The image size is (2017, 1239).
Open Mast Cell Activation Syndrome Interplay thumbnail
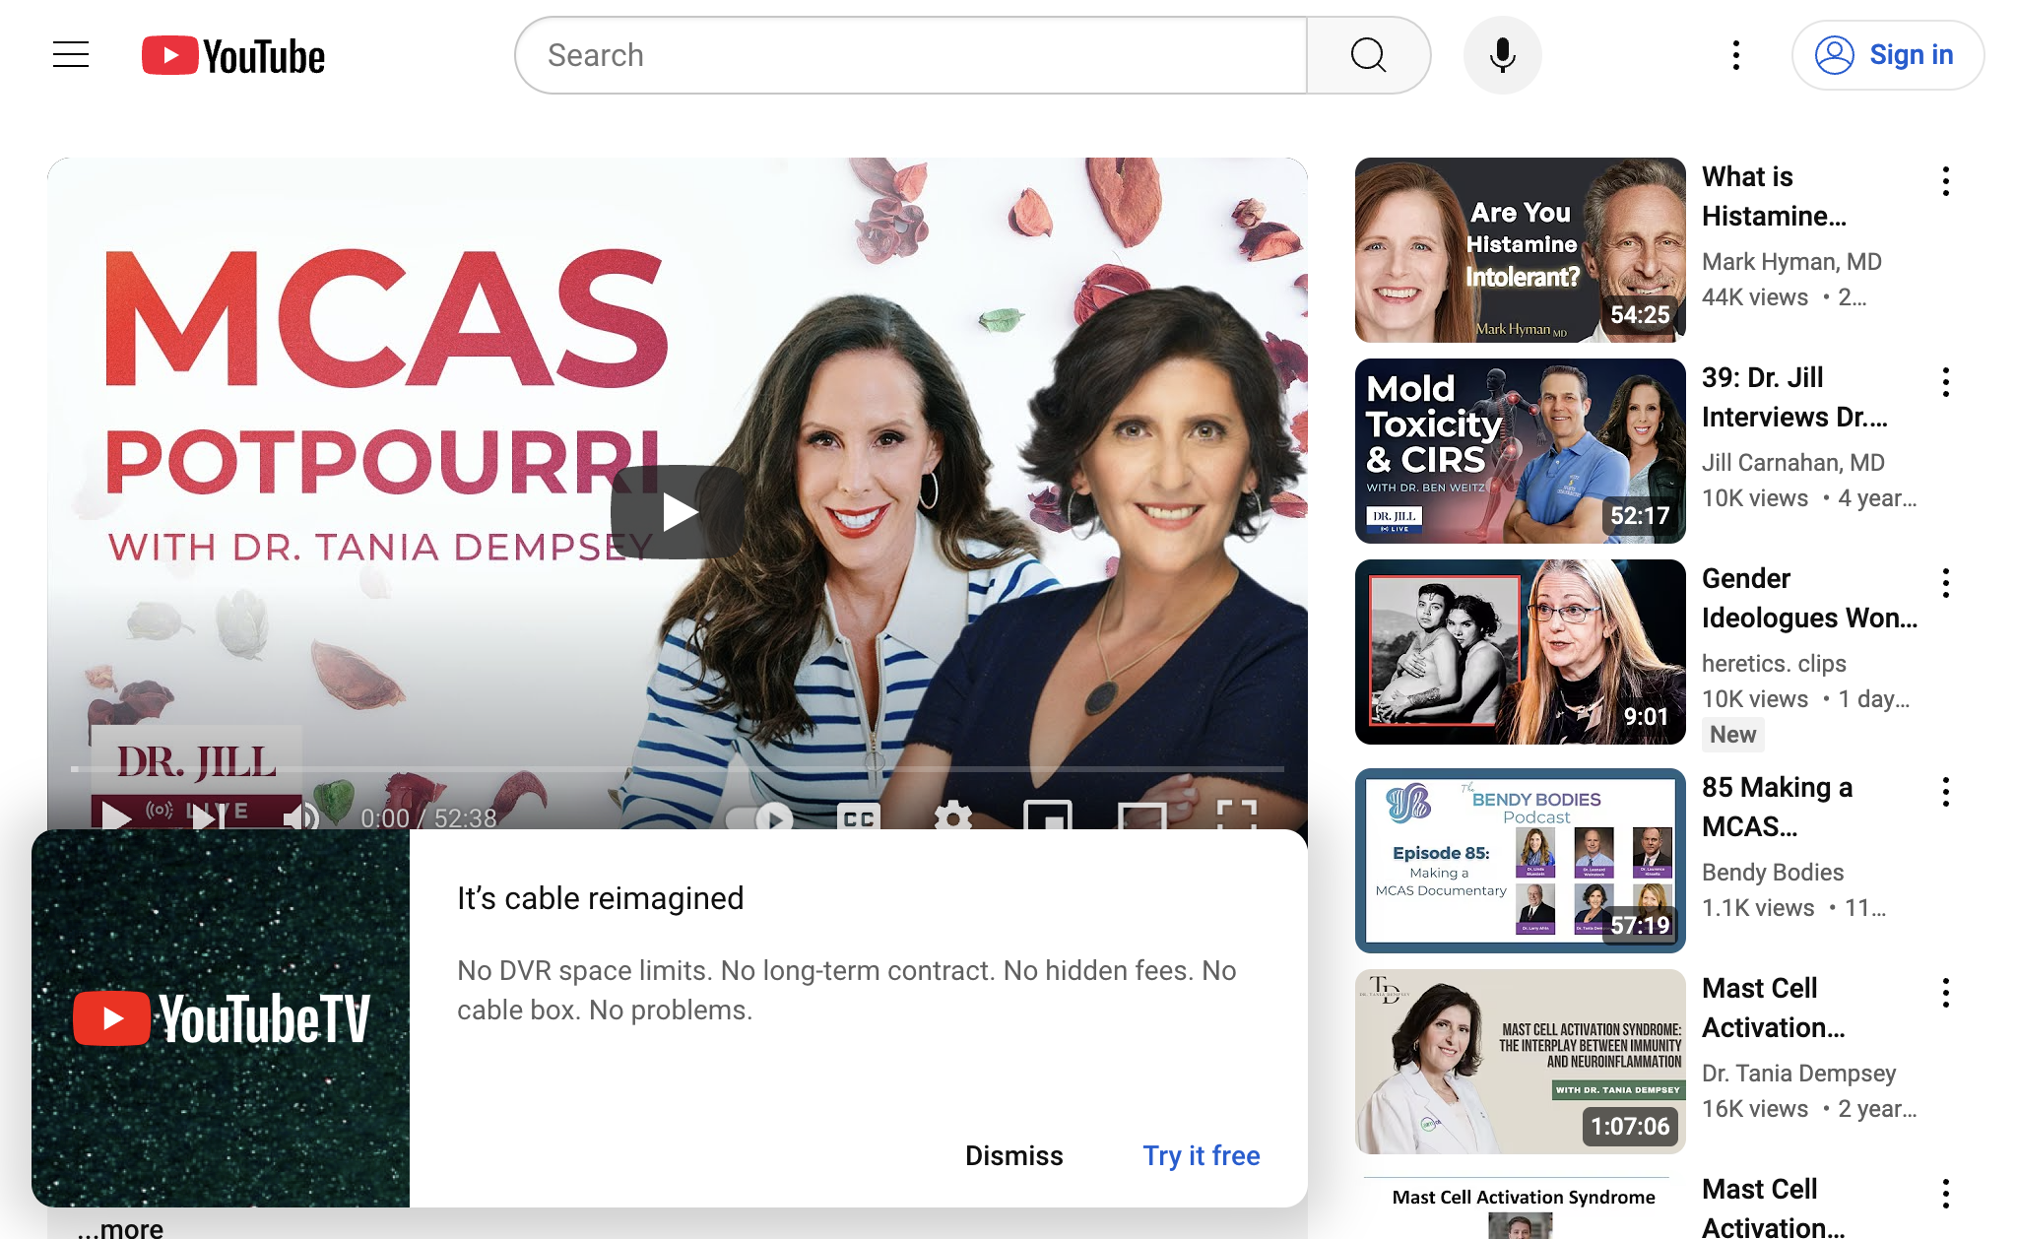(x=1520, y=1062)
